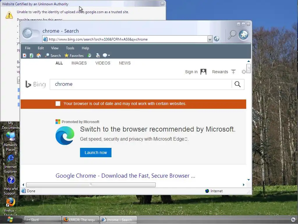This screenshot has height=224, width=298.
Task: Click the horizontal scrollbar thumb
Action: pos(91,185)
